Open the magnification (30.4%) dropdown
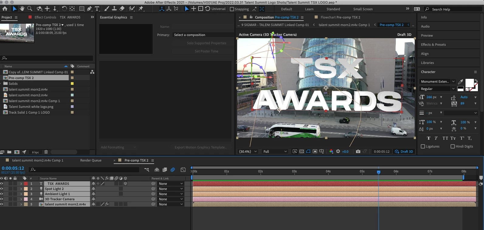 [x=248, y=152]
